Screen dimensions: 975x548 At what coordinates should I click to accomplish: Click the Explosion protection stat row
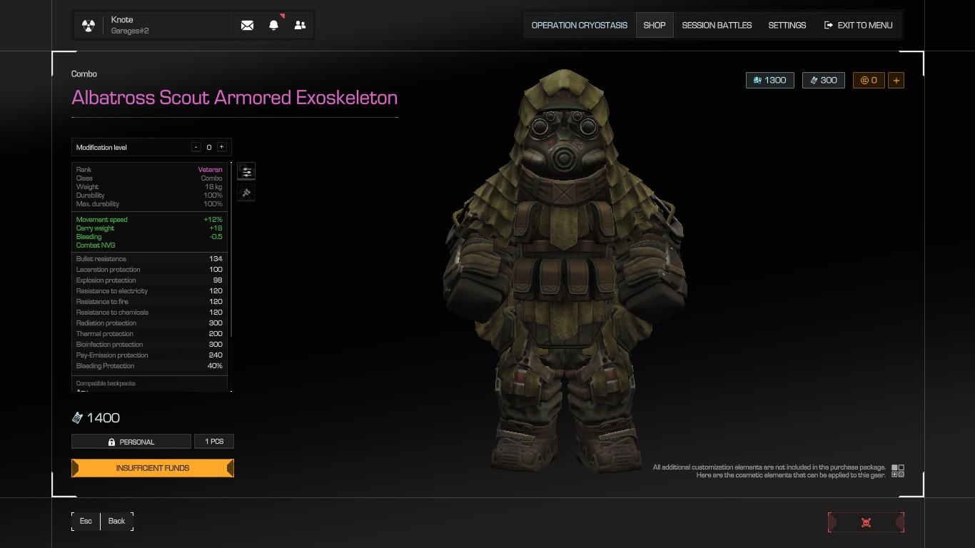(149, 280)
